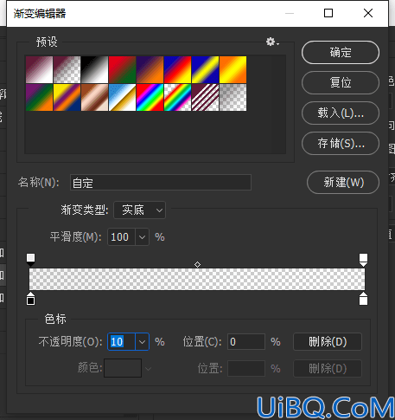Click the 不透明度 opacity value field

click(x=121, y=342)
